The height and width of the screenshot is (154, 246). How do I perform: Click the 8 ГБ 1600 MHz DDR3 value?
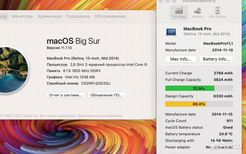(82, 71)
